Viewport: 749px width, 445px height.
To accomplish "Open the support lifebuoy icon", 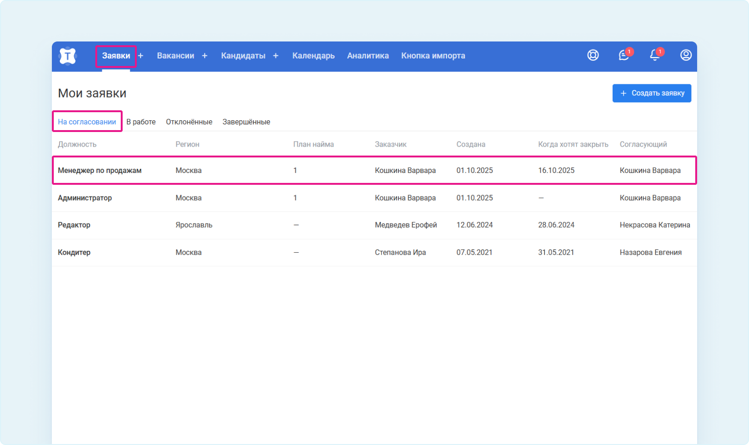I will click(x=593, y=55).
